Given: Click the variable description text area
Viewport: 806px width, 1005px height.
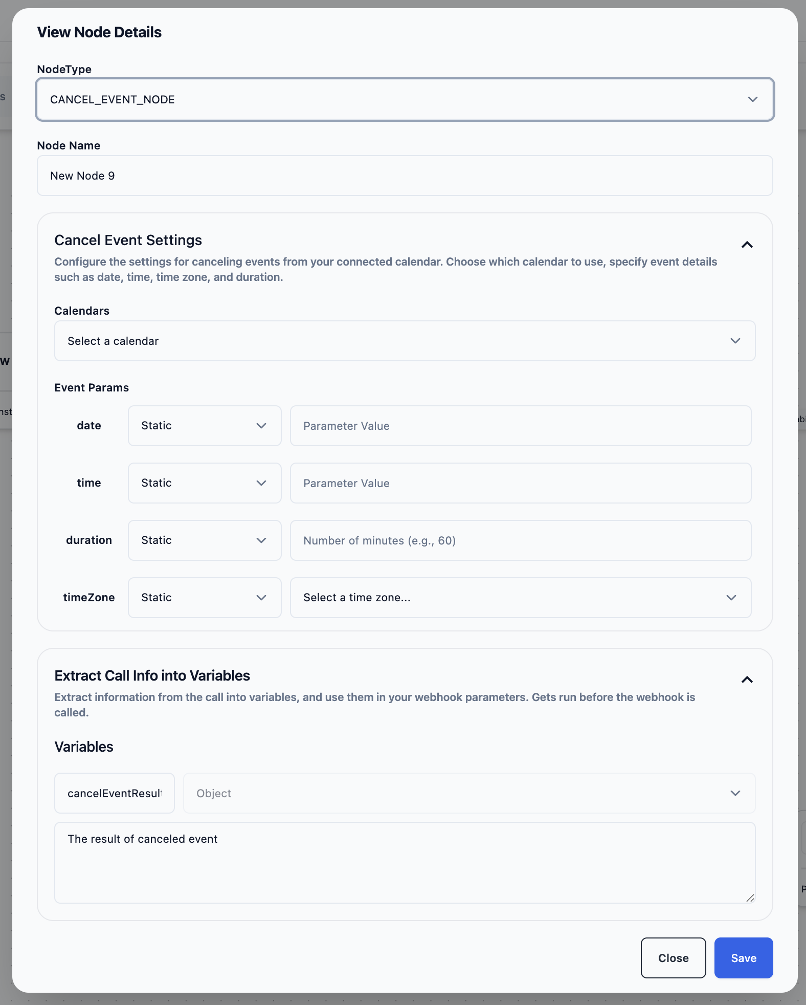Looking at the screenshot, I should tap(404, 862).
